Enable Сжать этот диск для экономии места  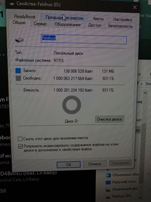click(x=20, y=139)
